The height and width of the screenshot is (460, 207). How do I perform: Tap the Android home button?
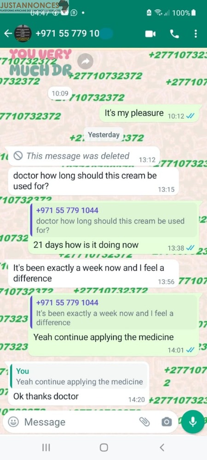point(103,448)
